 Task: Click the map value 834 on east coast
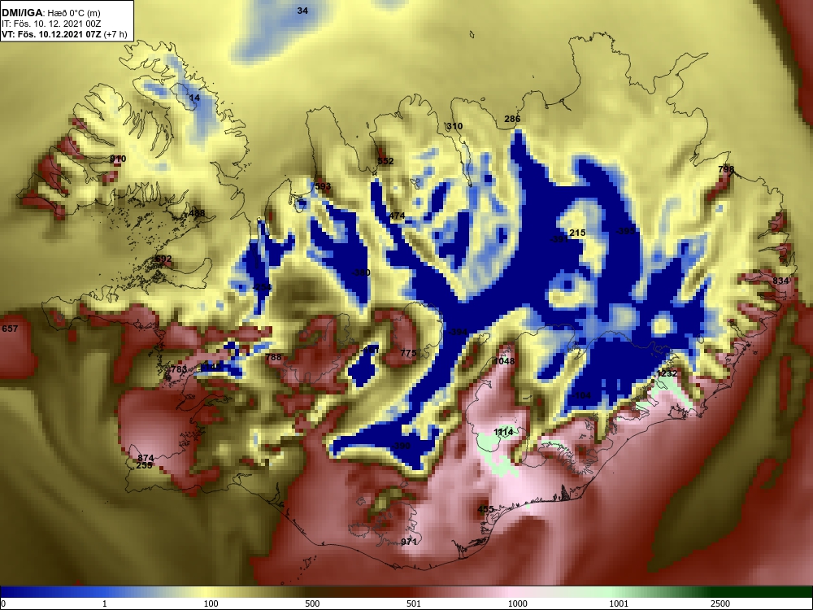point(780,281)
